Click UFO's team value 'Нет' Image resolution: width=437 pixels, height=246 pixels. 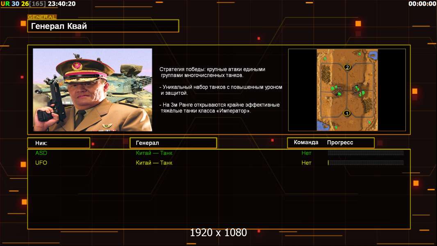[306, 163]
